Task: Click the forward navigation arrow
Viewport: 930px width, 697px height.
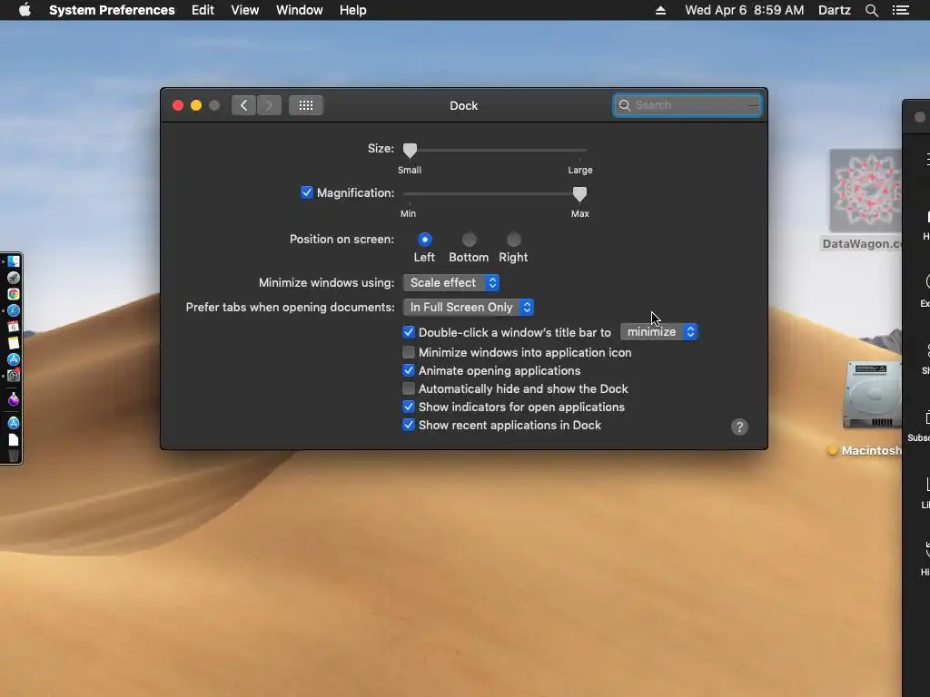Action: click(269, 105)
